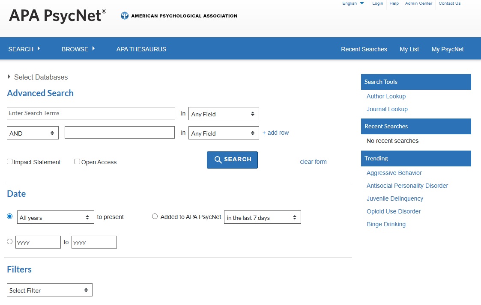Enable the Impact Statement checkbox
This screenshot has width=481, height=305.
tap(10, 162)
